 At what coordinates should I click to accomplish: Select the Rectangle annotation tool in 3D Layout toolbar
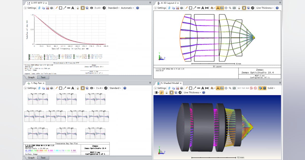coord(191,8)
